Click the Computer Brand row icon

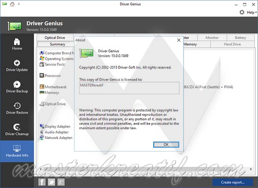[x=42, y=53]
